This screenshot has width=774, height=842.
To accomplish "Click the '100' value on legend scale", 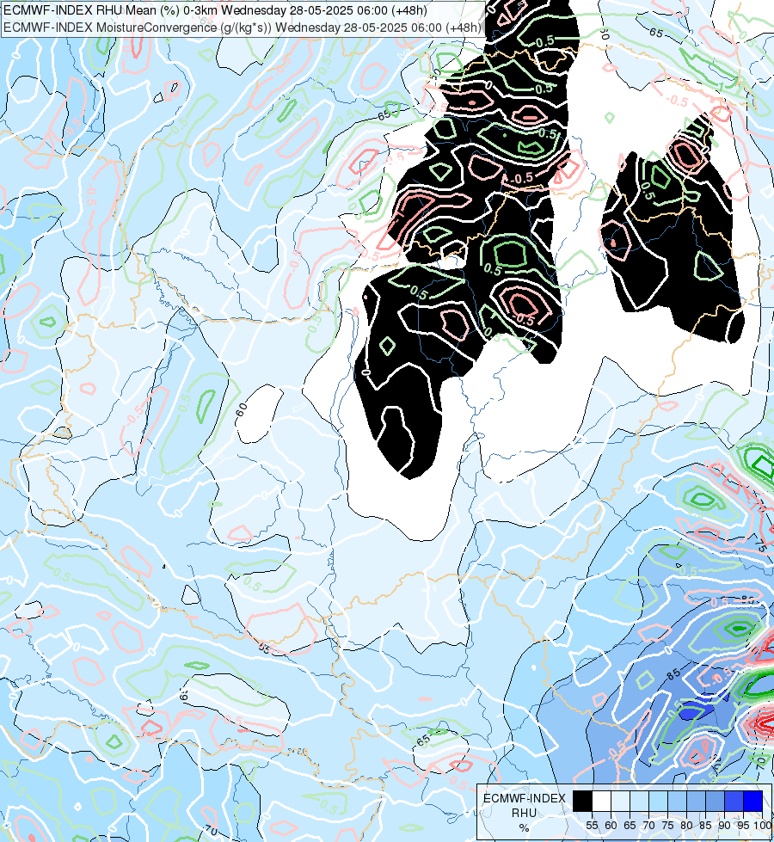I will coord(763,826).
